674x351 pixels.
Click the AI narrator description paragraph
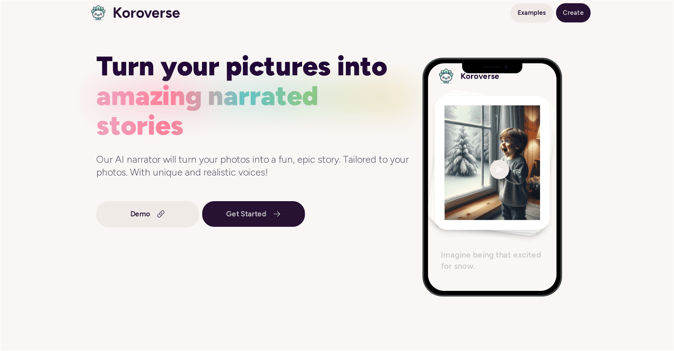point(253,166)
